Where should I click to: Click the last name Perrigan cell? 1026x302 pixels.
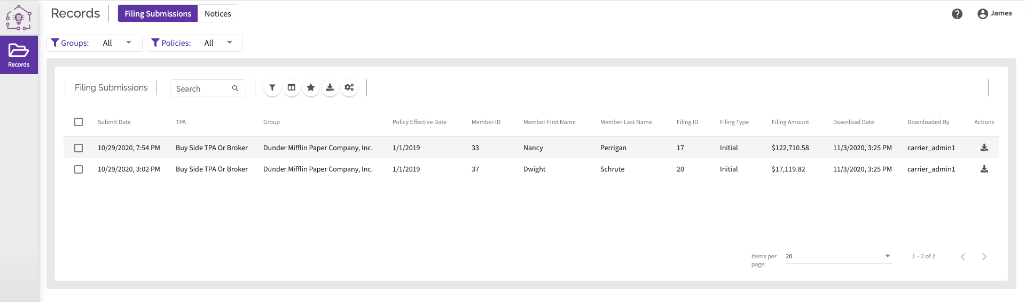[613, 148]
